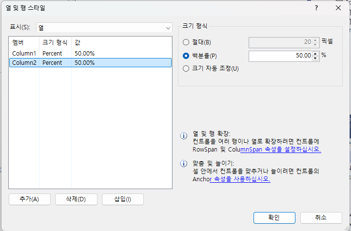
Task: Select the Column1 row in the list
Action: pyautogui.click(x=91, y=54)
